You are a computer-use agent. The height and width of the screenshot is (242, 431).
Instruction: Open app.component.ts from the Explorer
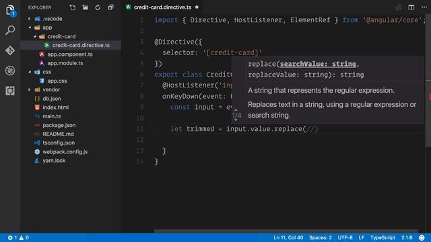[x=71, y=54]
